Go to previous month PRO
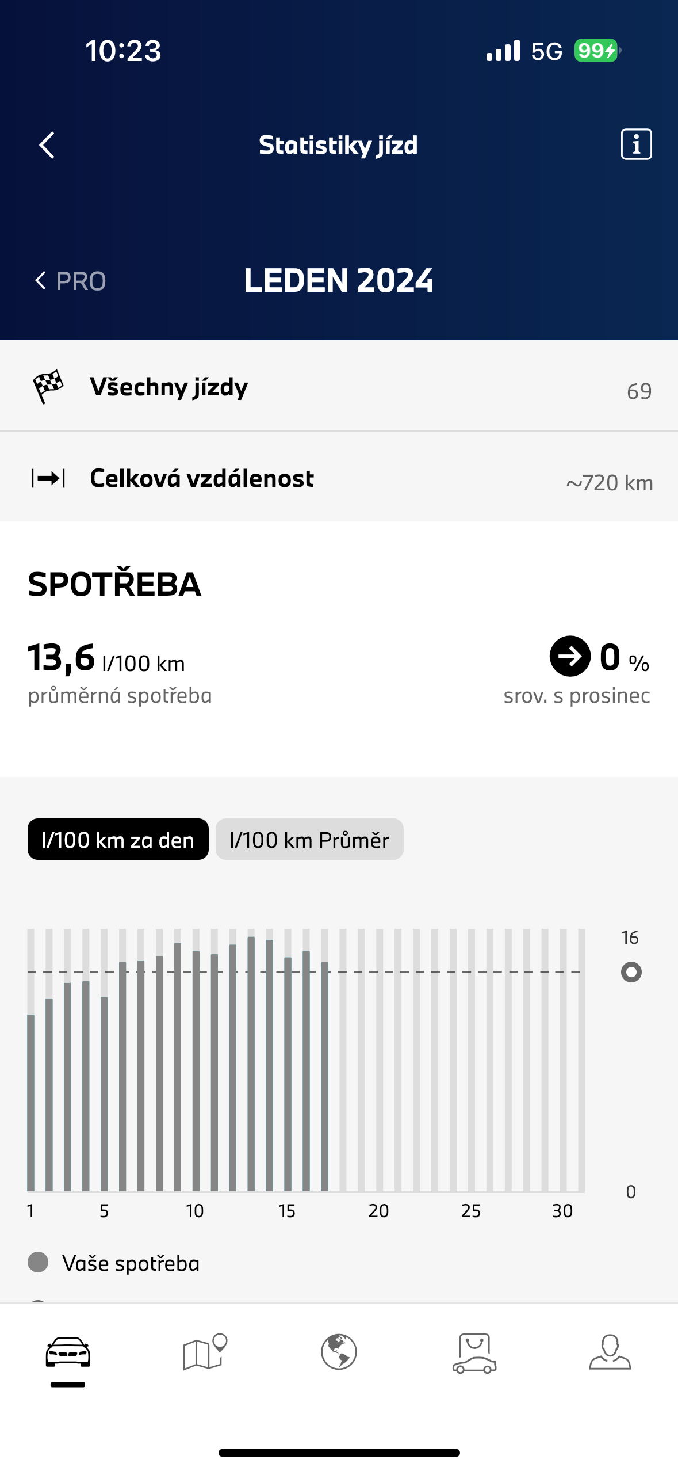The image size is (678, 1471). click(x=70, y=281)
